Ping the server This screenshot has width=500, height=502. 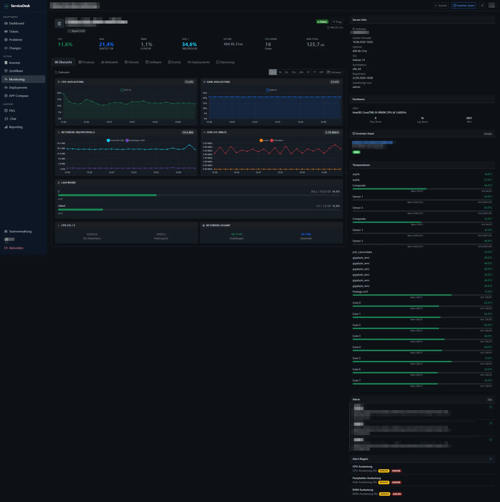click(x=337, y=22)
